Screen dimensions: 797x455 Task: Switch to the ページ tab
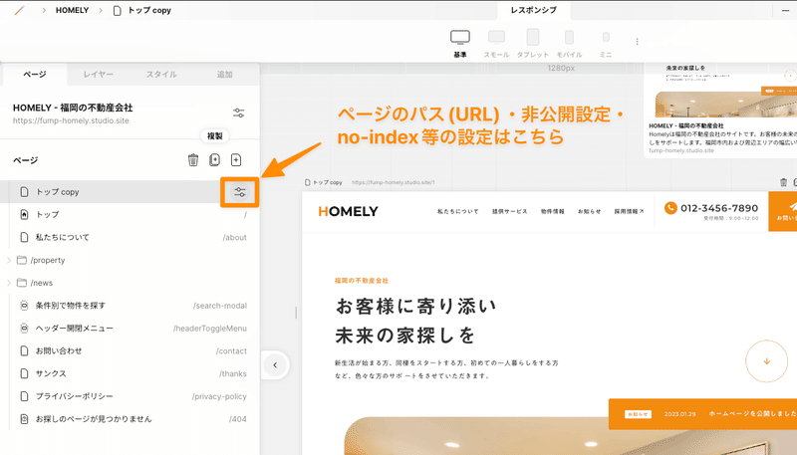click(x=35, y=74)
